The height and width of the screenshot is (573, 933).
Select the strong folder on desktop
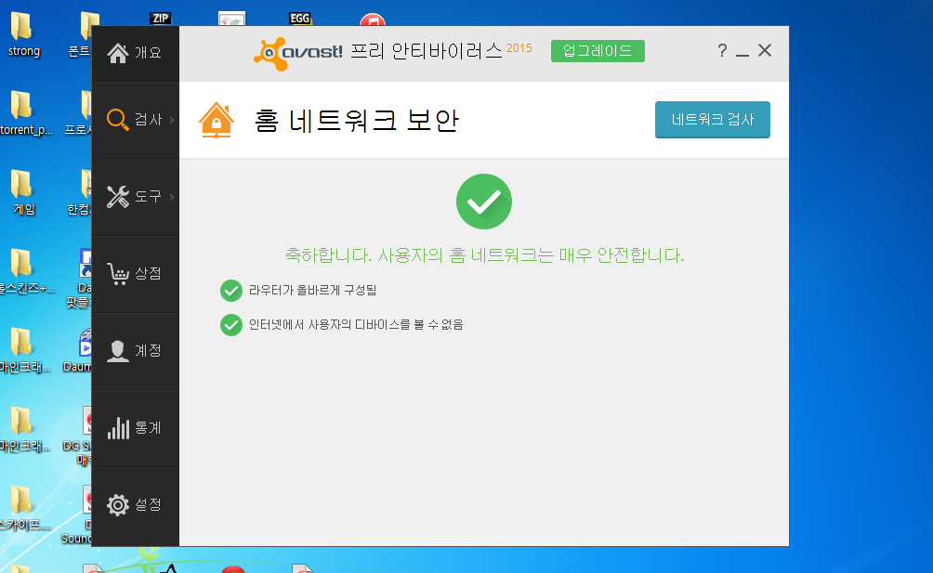coord(23,34)
